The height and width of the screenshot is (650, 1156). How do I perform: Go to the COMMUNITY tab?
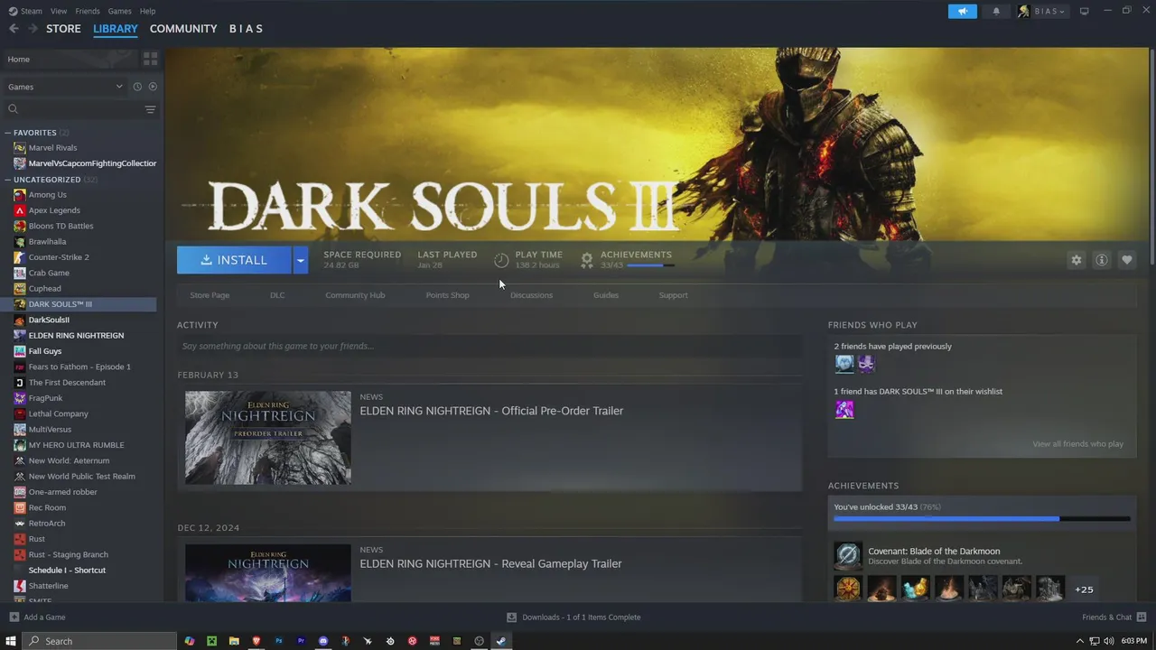(183, 29)
